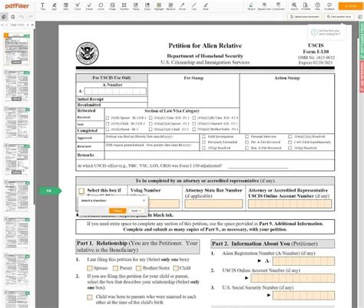Open the Replace Text tool

point(264,6)
